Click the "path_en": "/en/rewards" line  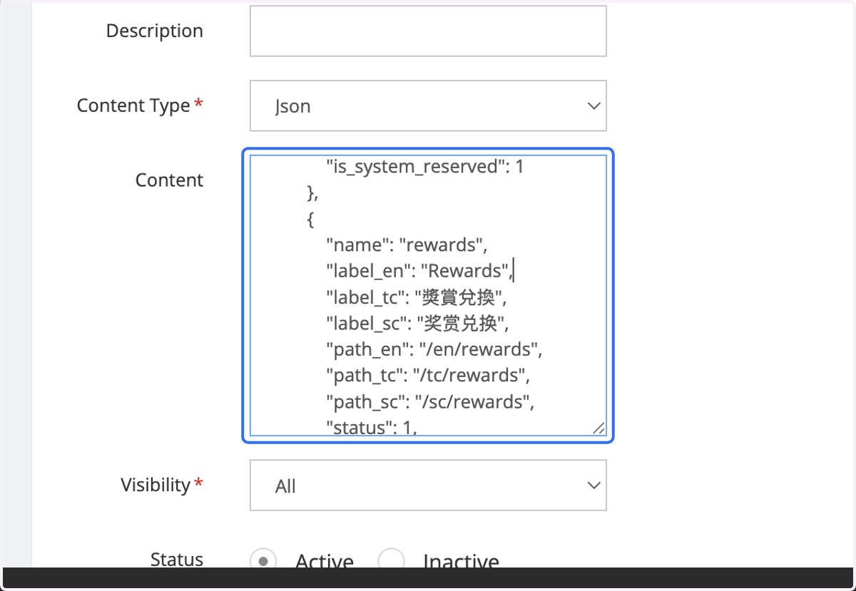tap(435, 349)
